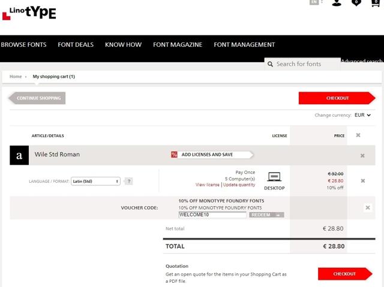Remove Wile Std Roman via row X

362,155
